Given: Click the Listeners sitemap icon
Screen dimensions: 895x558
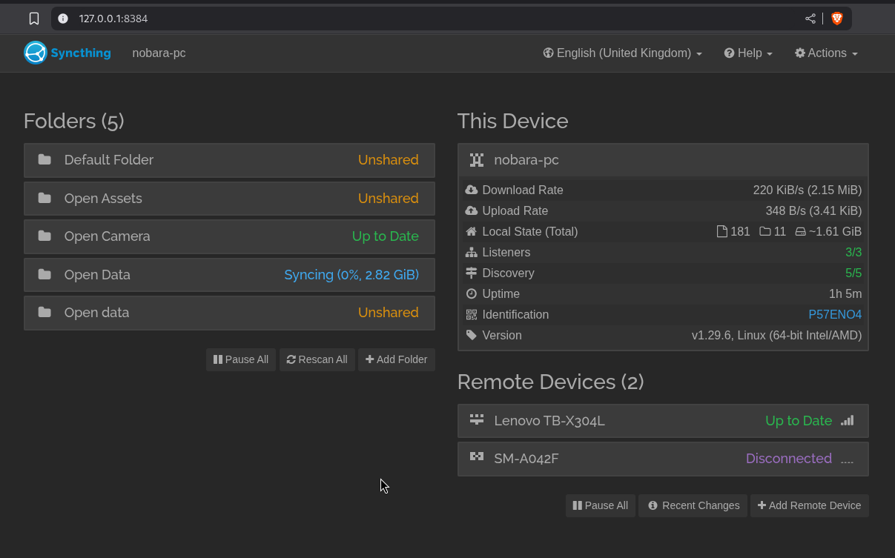Looking at the screenshot, I should (x=472, y=252).
